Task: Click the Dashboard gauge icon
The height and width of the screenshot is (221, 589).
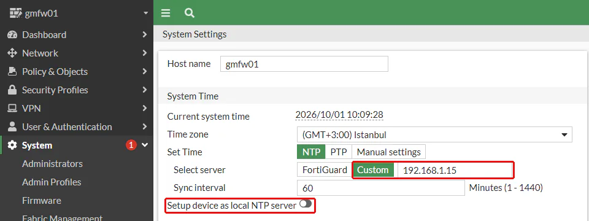Action: coord(12,34)
